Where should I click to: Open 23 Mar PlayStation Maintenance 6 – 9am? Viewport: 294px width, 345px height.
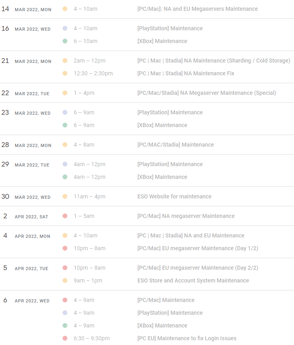[170, 112]
